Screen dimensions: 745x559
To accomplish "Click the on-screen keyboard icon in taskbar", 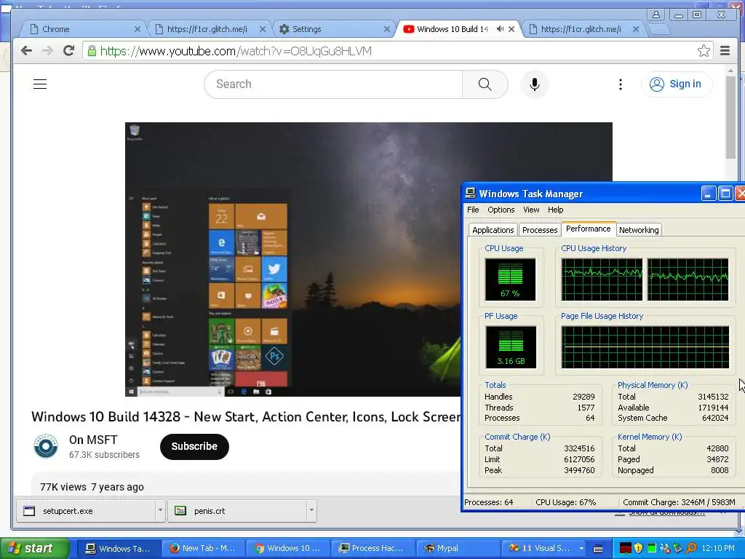I will [599, 549].
